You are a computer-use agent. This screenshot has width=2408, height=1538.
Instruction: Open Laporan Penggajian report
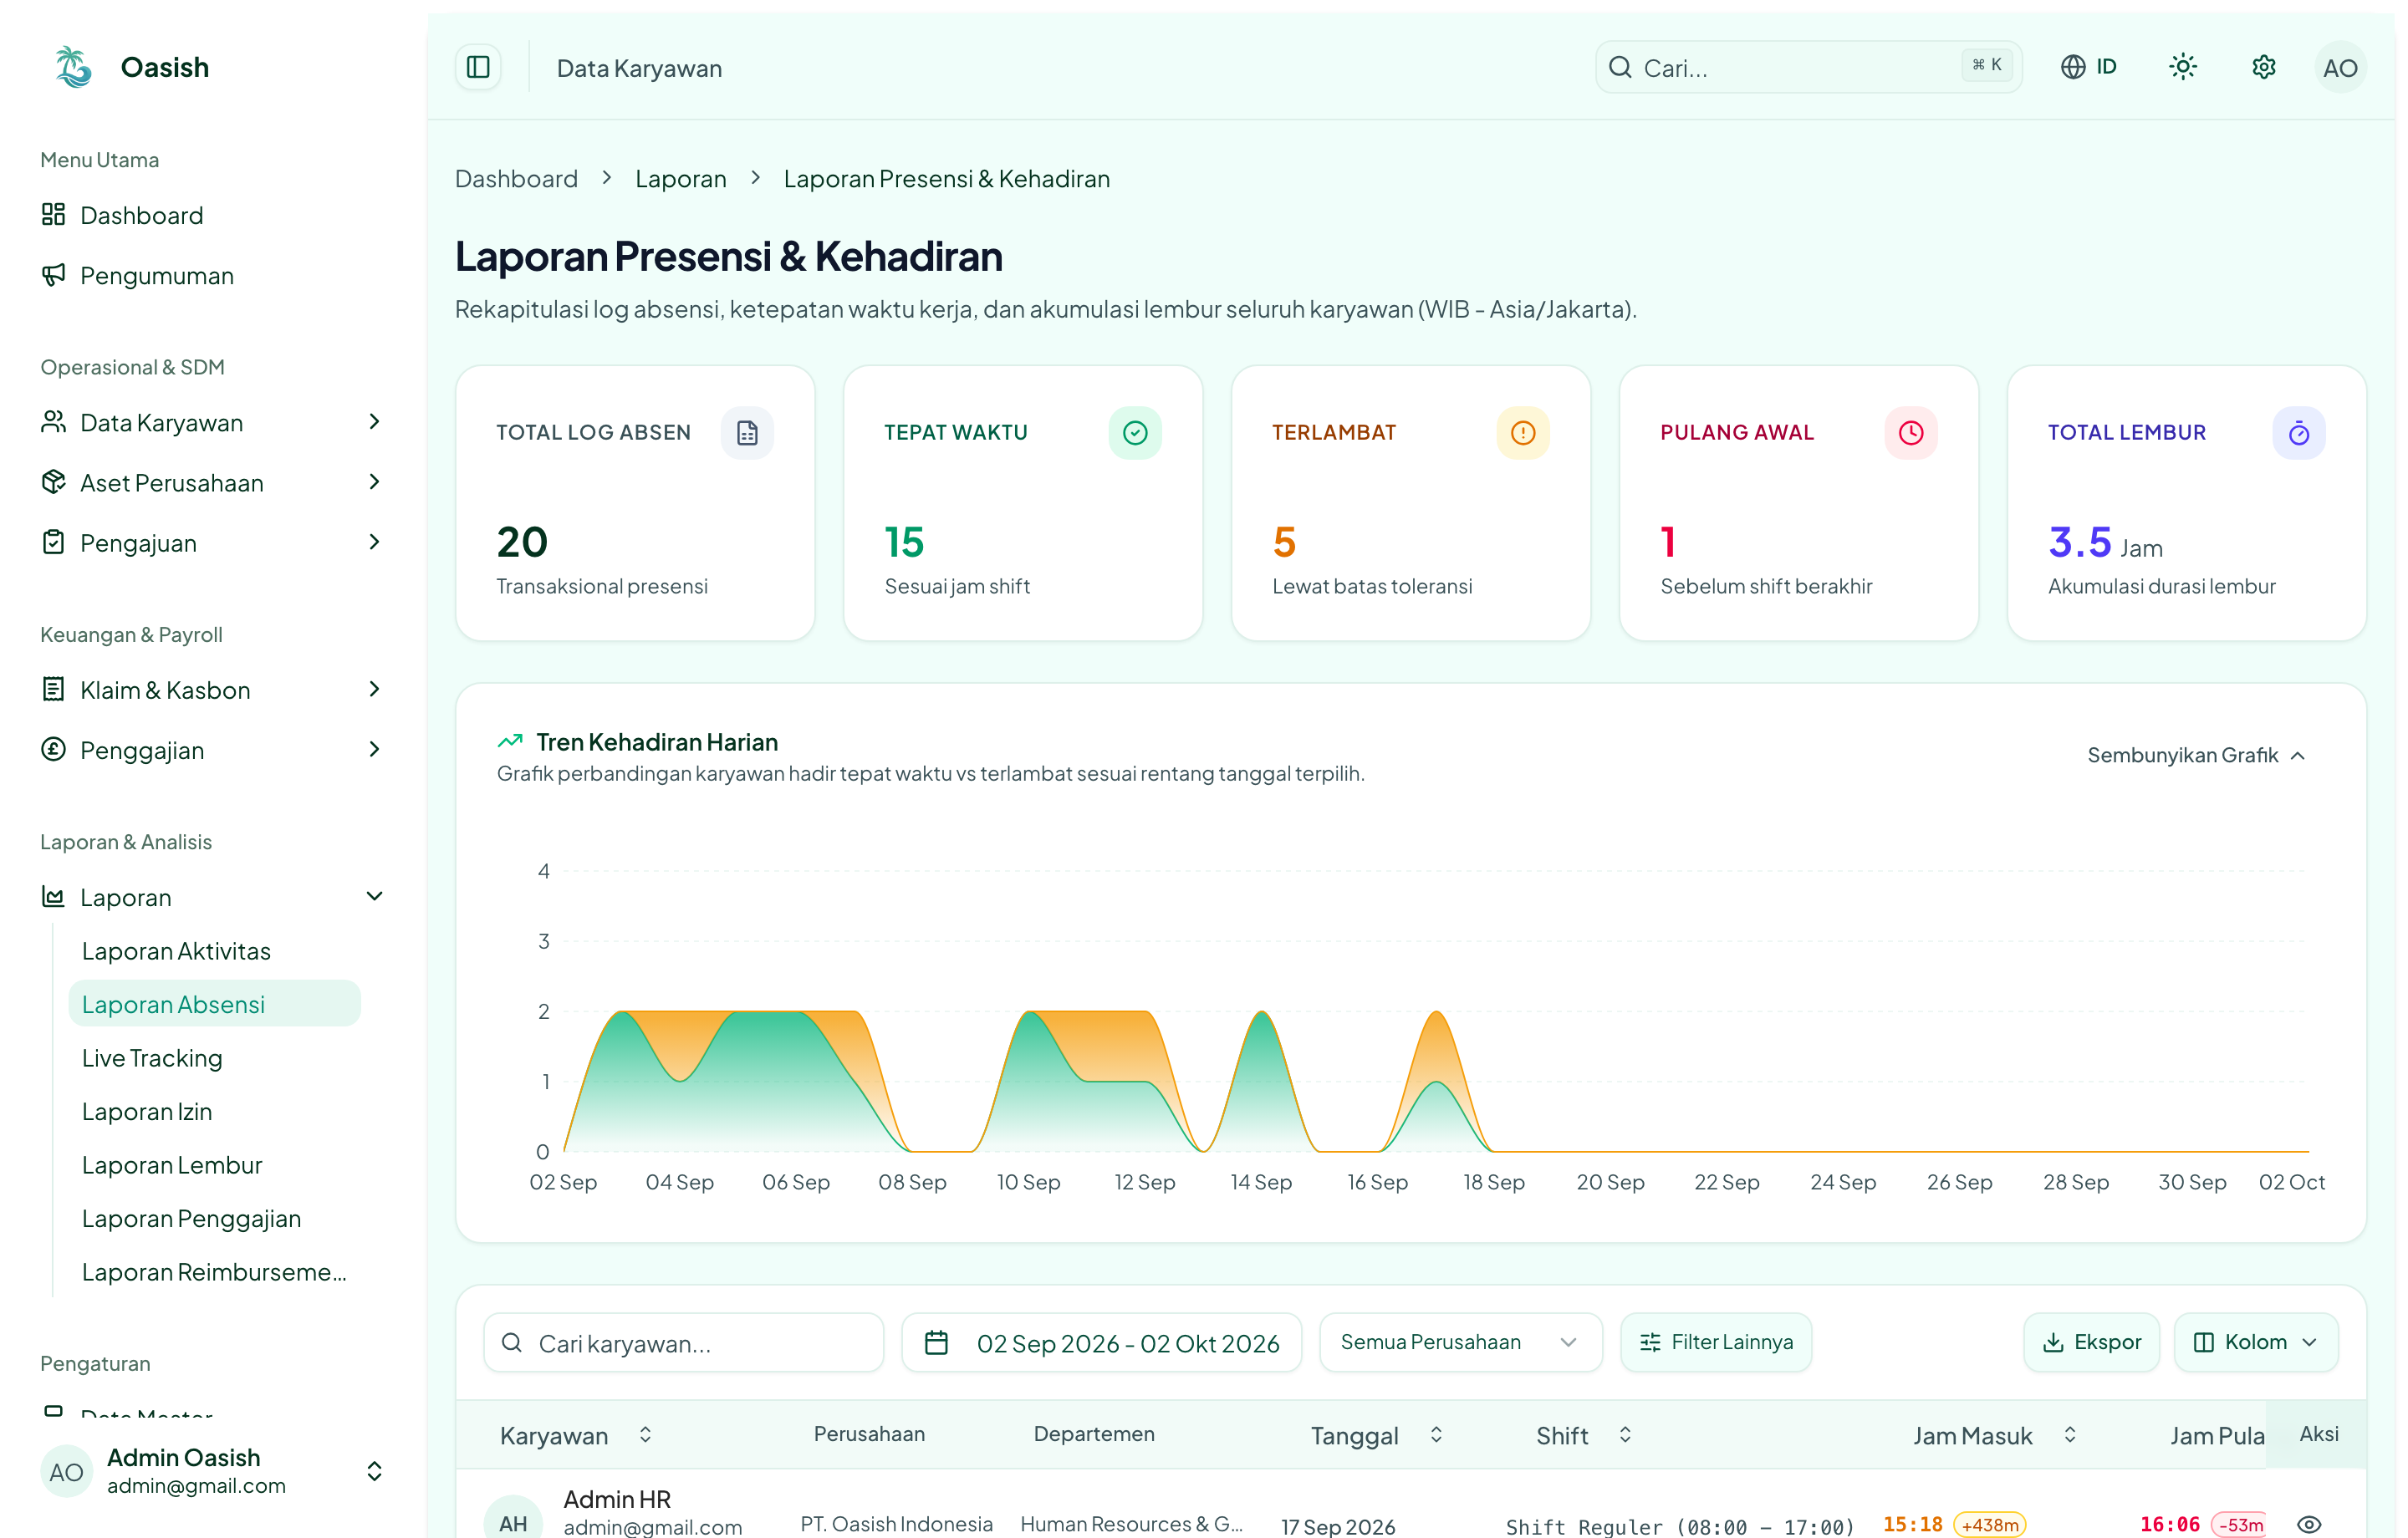coord(215,1218)
